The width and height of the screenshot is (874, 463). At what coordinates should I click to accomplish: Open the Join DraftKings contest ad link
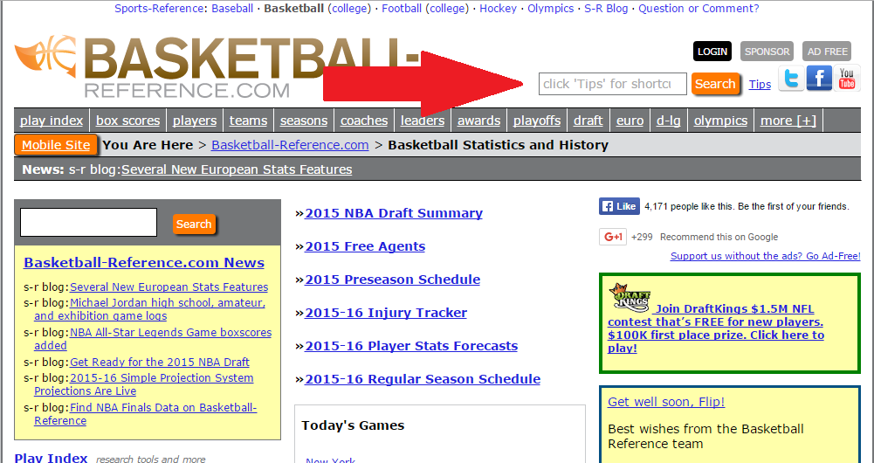pyautogui.click(x=716, y=328)
